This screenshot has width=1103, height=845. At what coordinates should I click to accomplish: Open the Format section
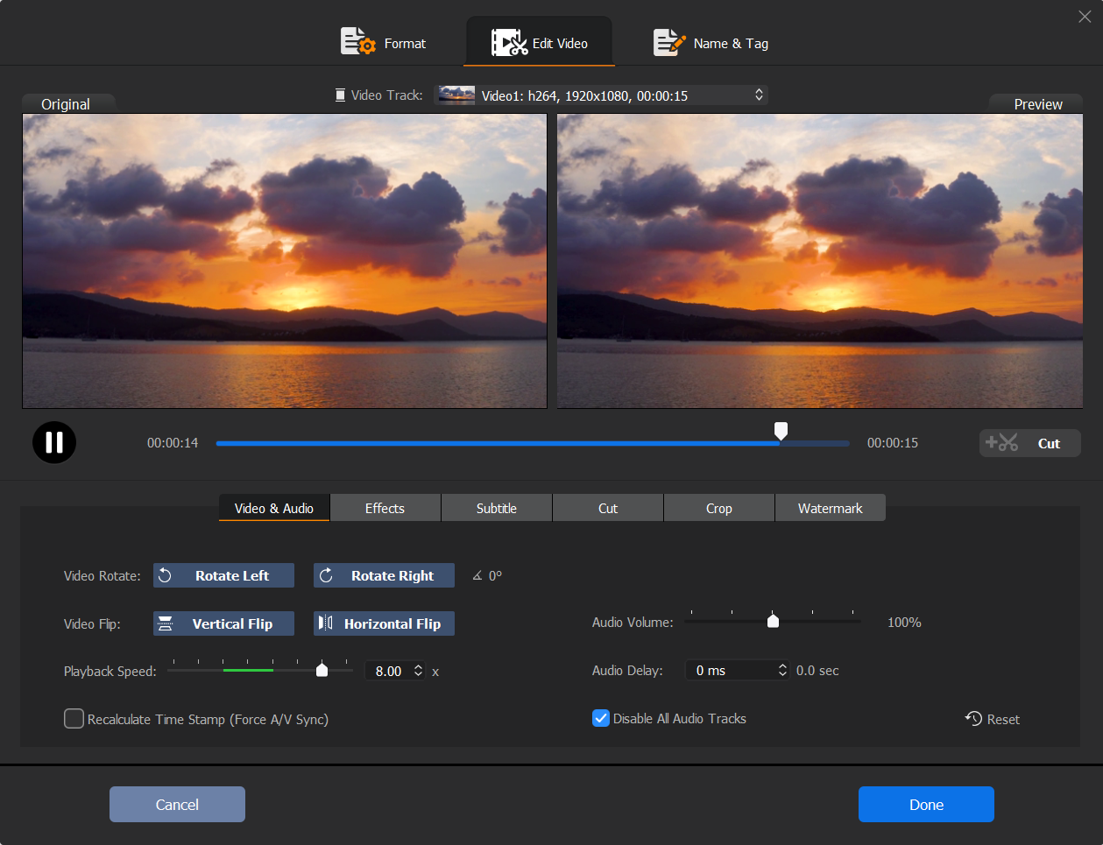point(384,43)
